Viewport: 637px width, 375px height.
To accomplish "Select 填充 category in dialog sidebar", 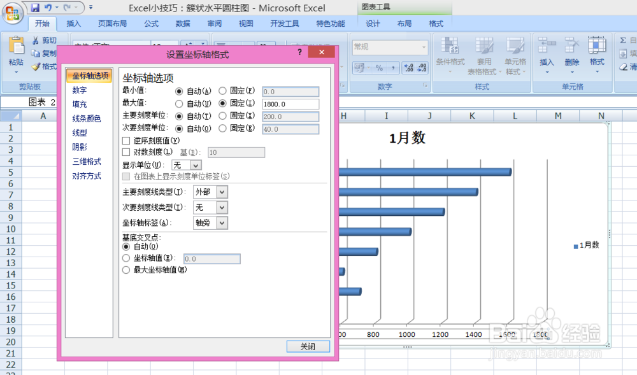I will point(80,104).
